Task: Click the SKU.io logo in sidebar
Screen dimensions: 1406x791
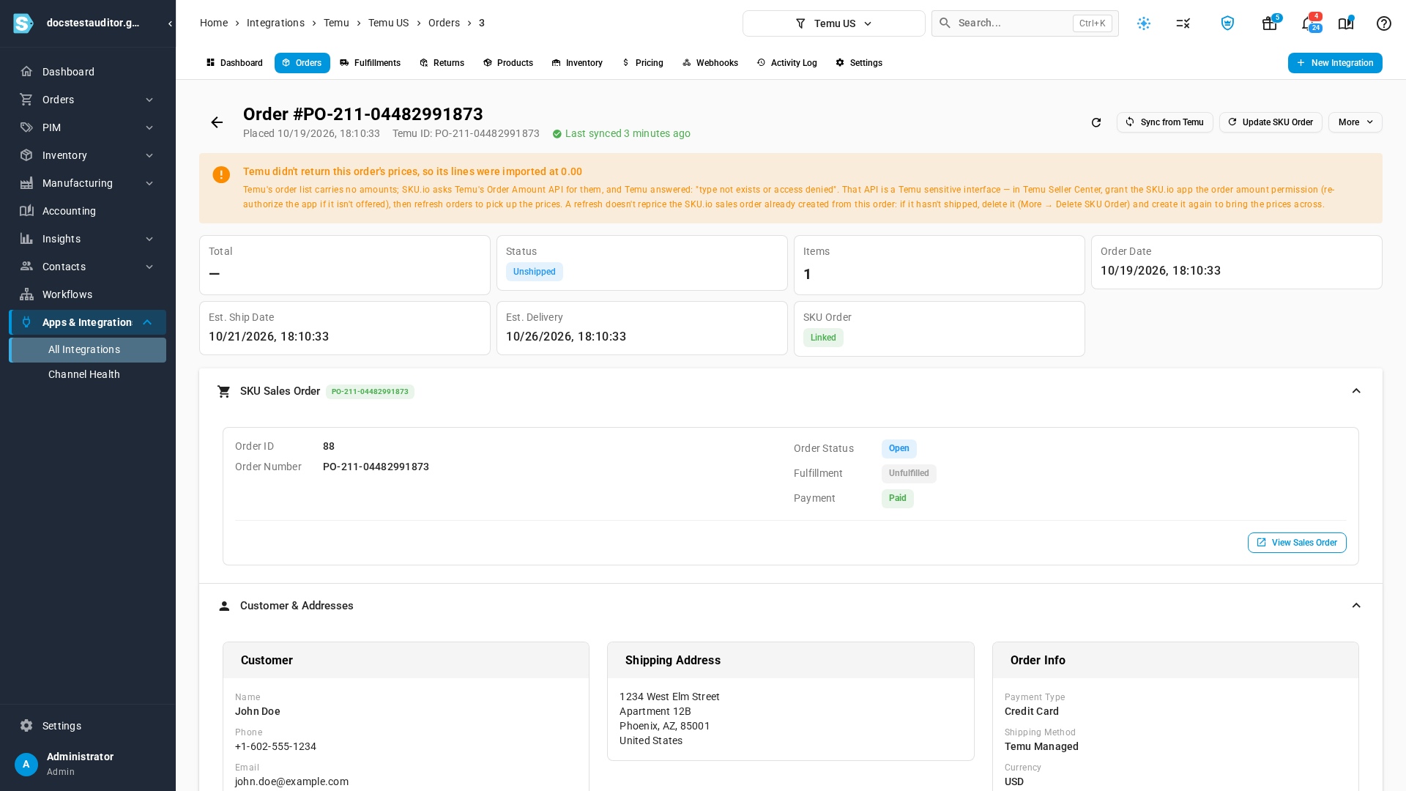Action: [x=23, y=23]
